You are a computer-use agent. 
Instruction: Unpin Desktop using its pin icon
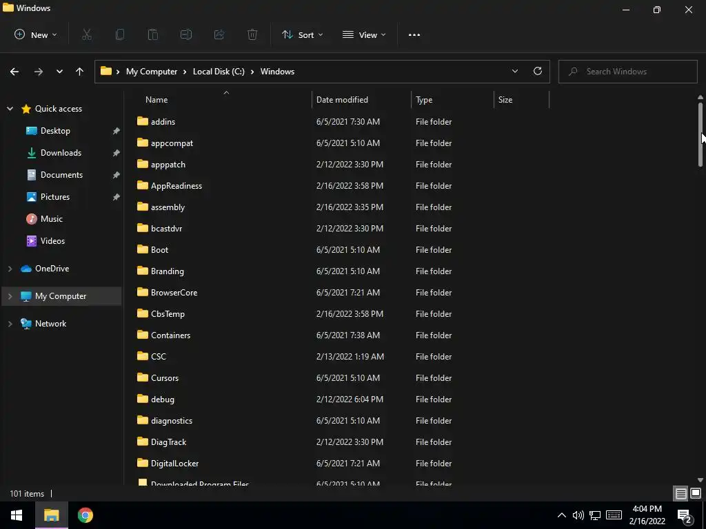116,131
